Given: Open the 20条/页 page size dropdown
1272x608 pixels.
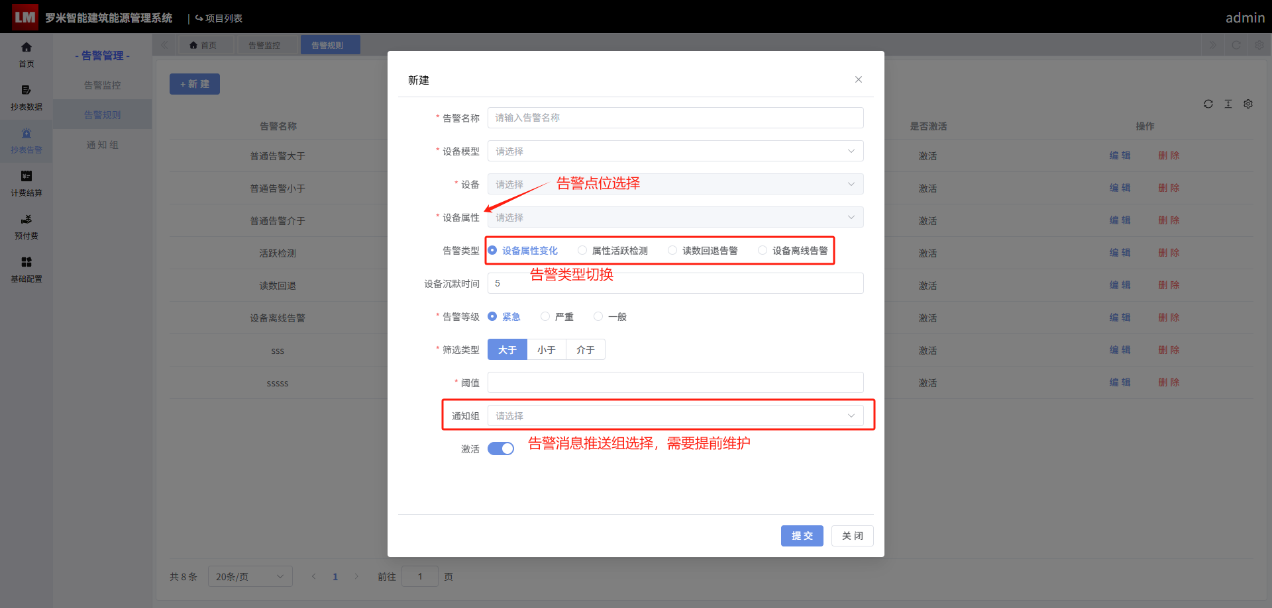Looking at the screenshot, I should tap(250, 576).
